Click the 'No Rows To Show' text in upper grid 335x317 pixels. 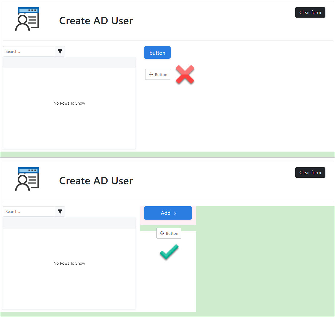point(69,103)
